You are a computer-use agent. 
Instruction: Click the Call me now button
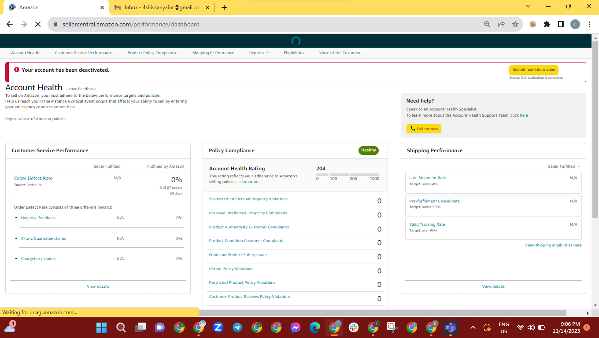[x=424, y=129]
